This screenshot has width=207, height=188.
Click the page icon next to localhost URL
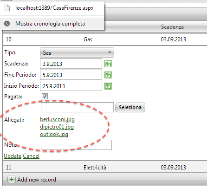[7, 8]
